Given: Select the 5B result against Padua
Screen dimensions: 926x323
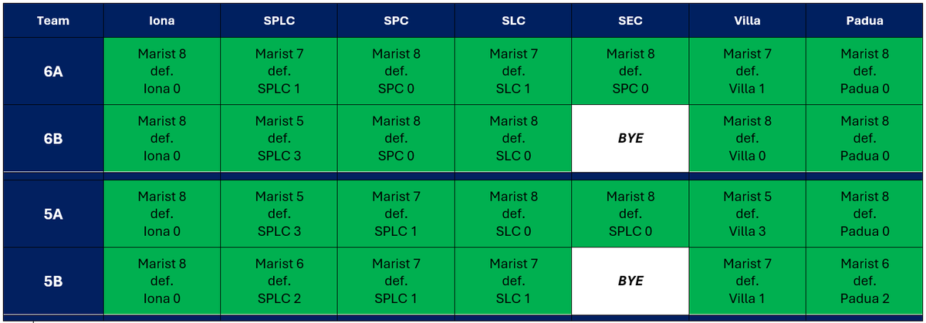Looking at the screenshot, I should [x=864, y=281].
